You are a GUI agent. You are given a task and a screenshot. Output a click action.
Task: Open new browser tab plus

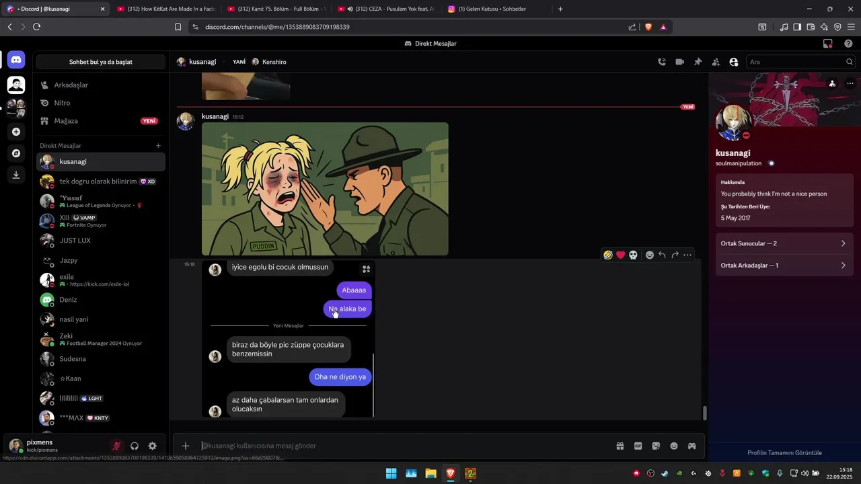[560, 9]
